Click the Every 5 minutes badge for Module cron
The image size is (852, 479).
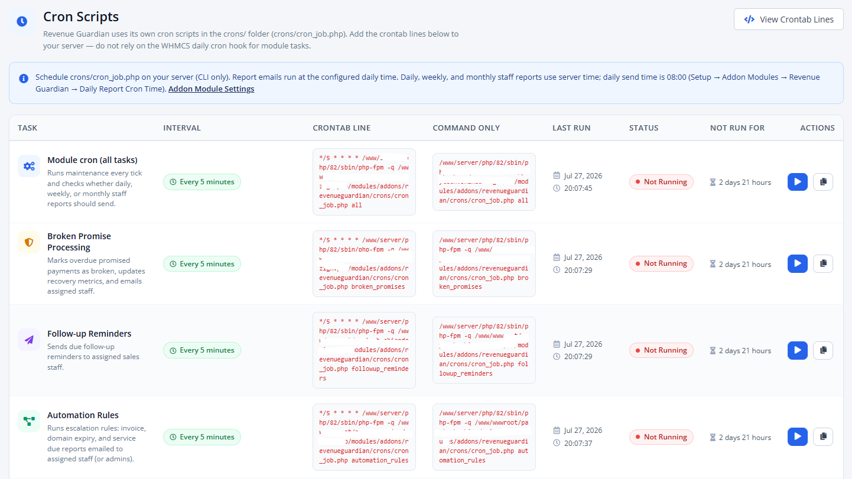[202, 182]
